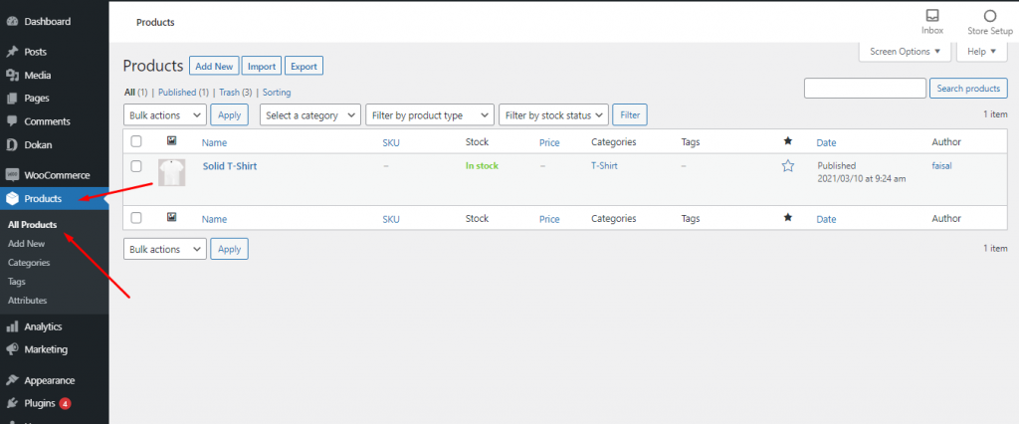
Task: Expand the Help panel
Action: (x=982, y=52)
